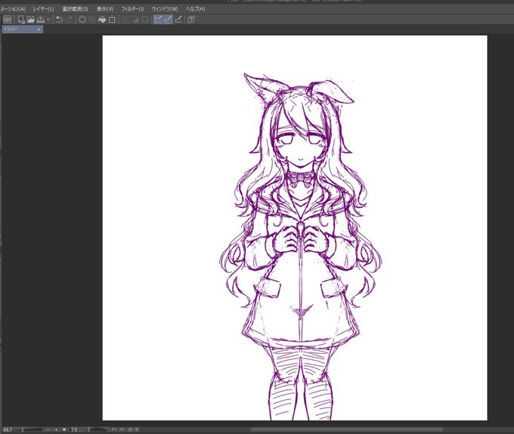514x434 pixels.
Task: Clear outside selection icon
Action: click(92, 20)
